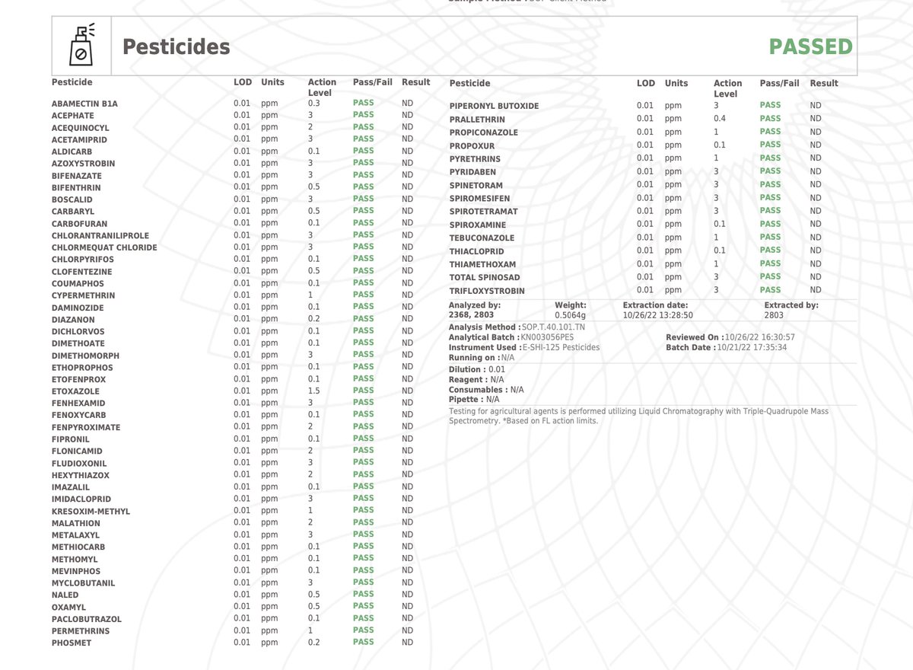Click analytical batch KN003056PES
This screenshot has height=670, width=913.
[548, 337]
